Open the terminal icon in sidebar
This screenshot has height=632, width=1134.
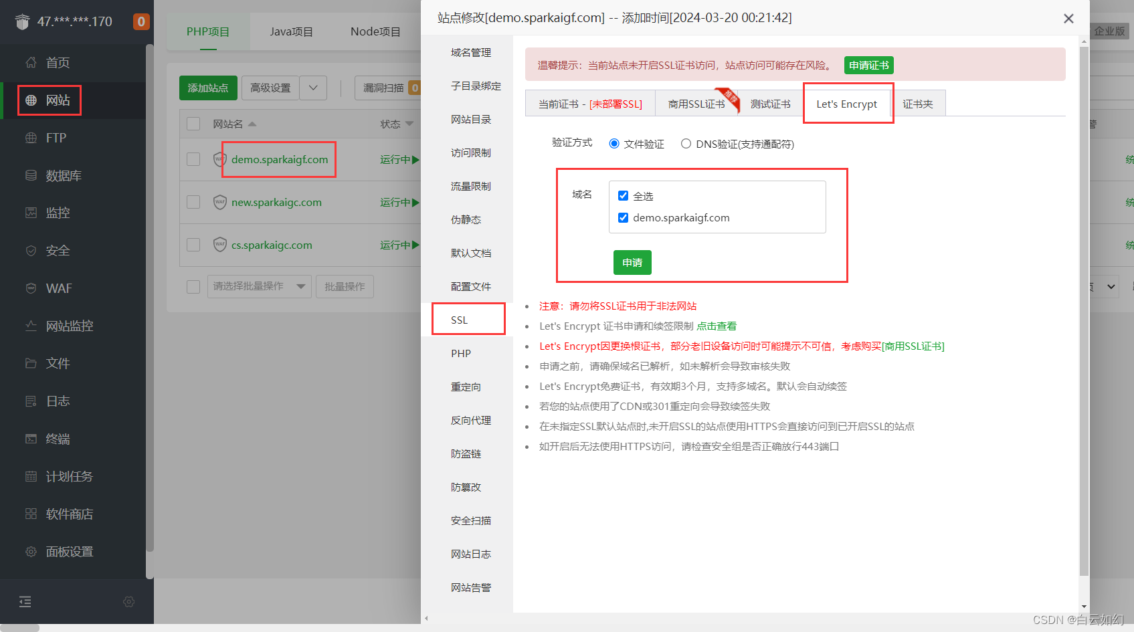(x=31, y=439)
